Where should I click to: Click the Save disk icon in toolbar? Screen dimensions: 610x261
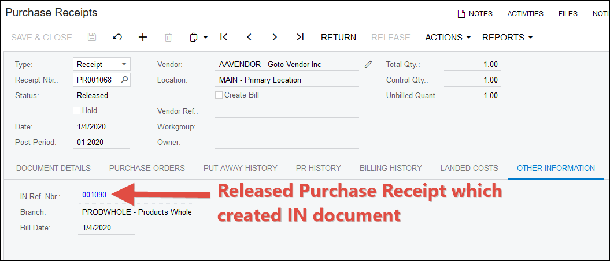click(92, 37)
